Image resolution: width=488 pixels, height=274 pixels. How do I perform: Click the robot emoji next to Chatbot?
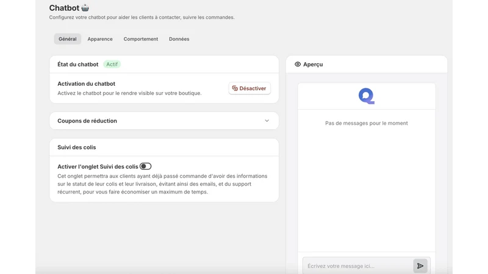(x=85, y=8)
